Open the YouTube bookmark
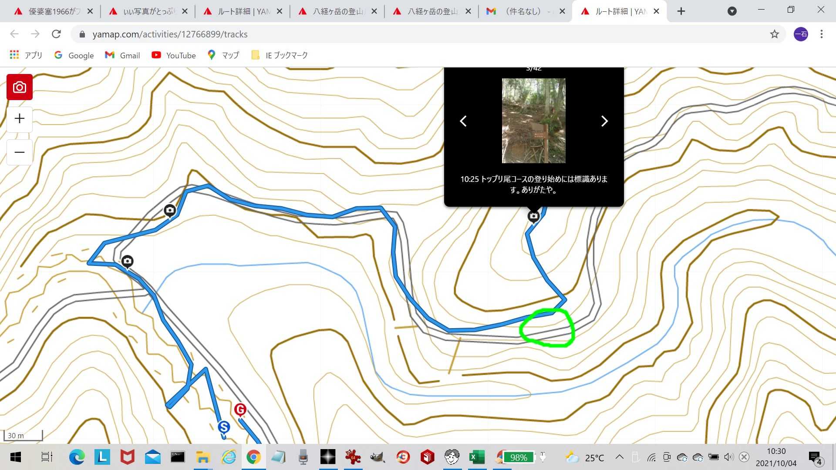The width and height of the screenshot is (836, 470). tap(174, 55)
